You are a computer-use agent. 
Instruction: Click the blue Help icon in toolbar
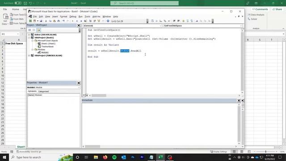(x=108, y=21)
